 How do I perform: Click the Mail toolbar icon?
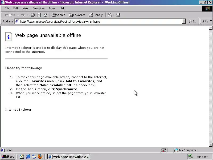[x=109, y=15]
